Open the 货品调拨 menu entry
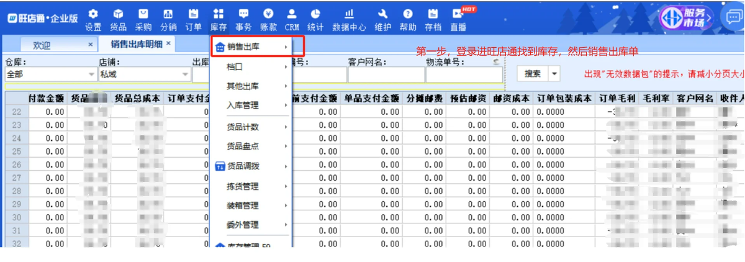The image size is (745, 262). point(251,166)
